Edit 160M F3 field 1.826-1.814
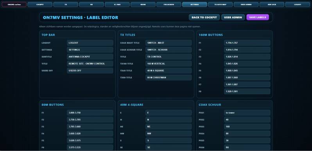 [x=247, y=57]
